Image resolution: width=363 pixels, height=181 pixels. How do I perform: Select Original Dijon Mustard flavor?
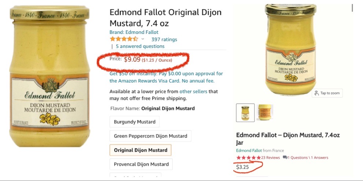pos(140,150)
